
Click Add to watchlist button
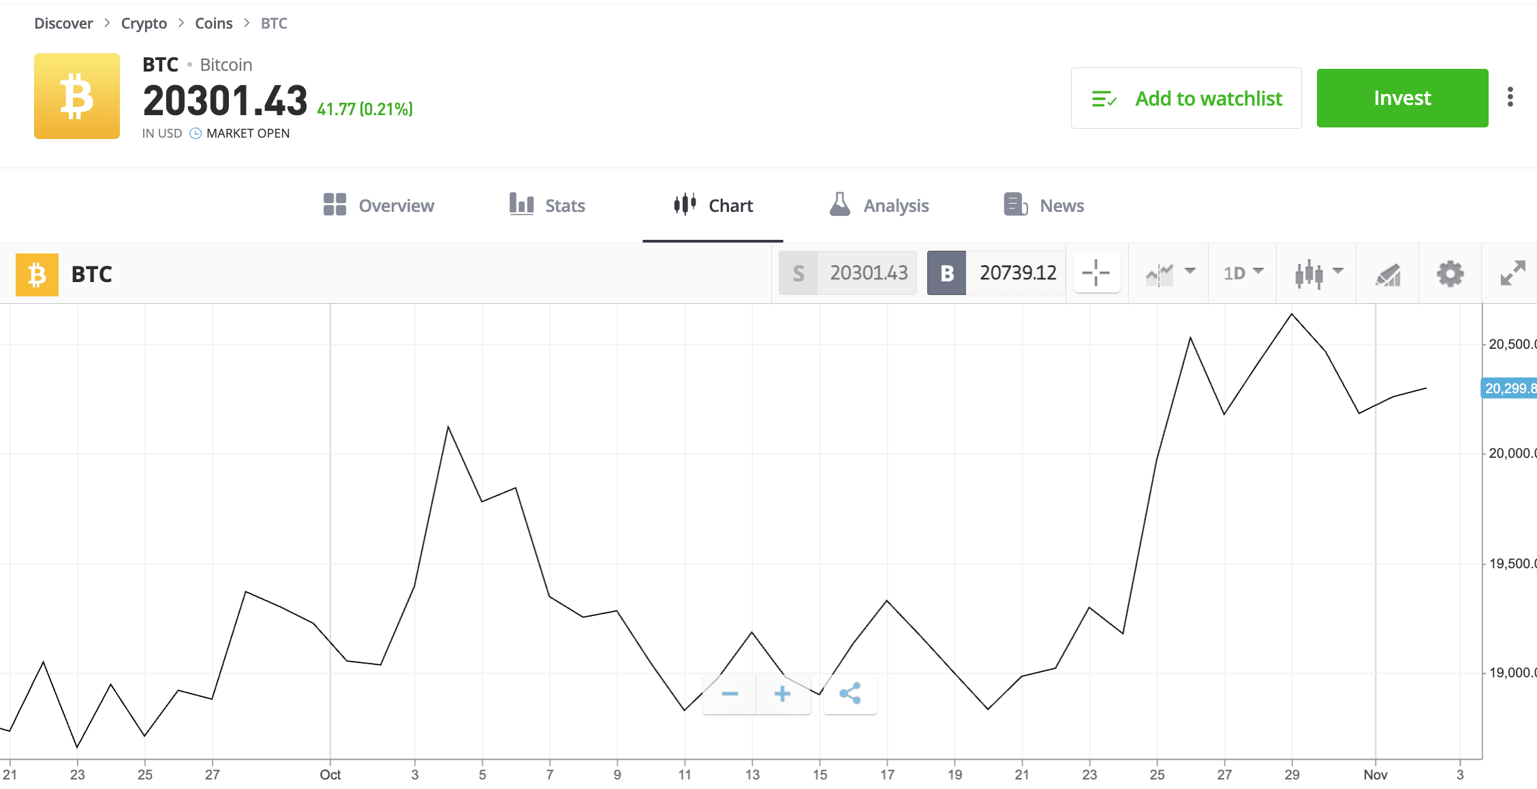click(x=1186, y=98)
